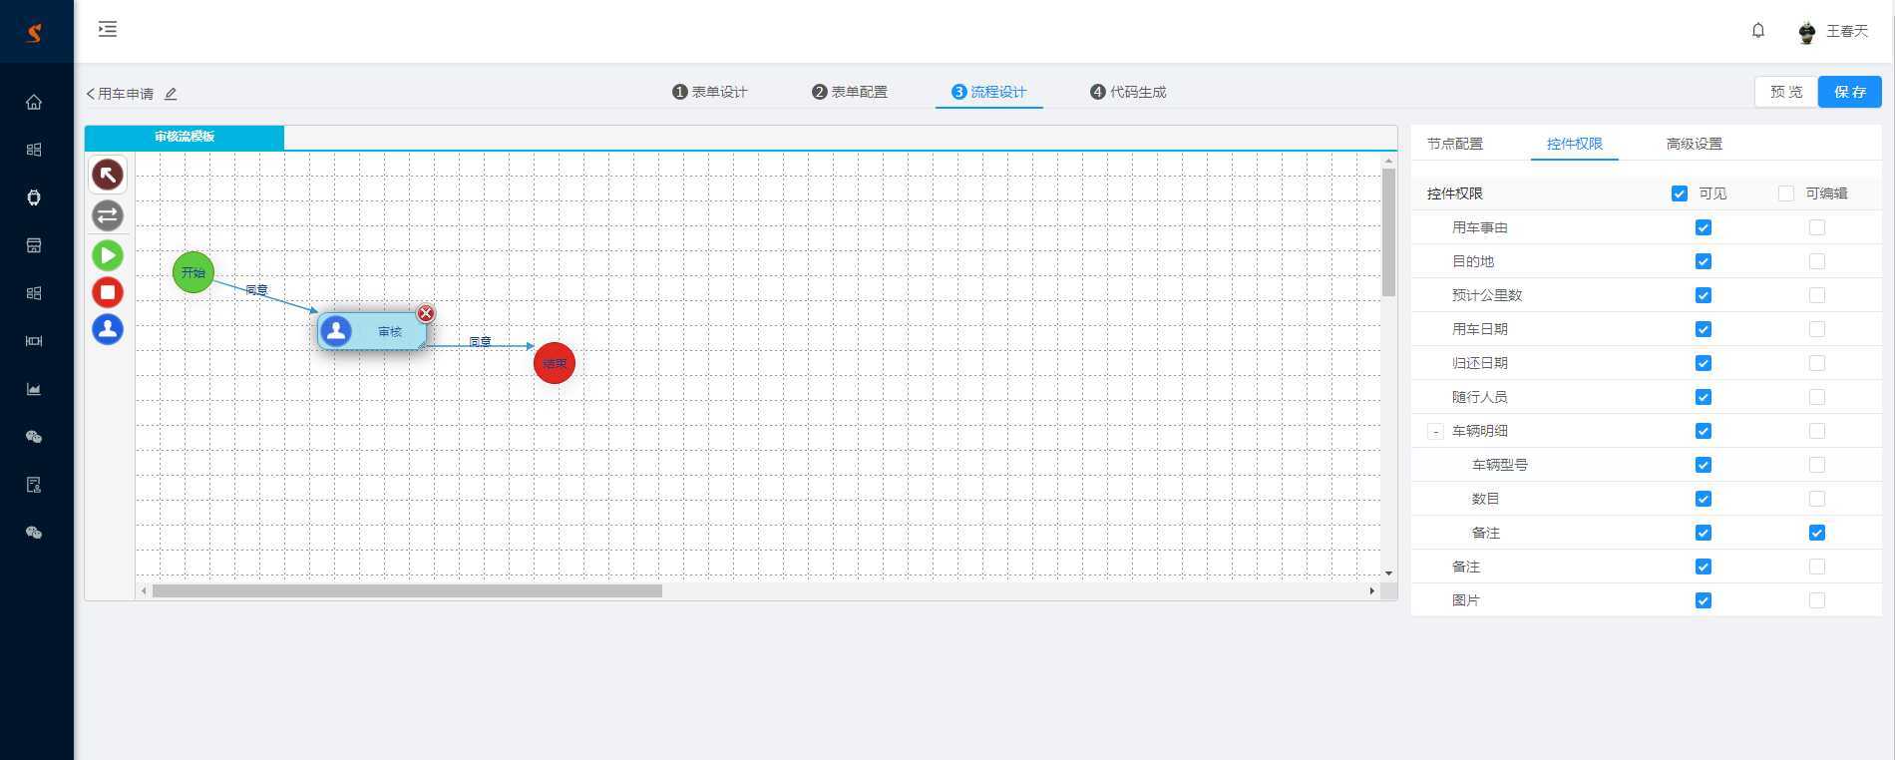
Task: Open the highlighted bug-shaped sidebar icon
Action: point(34,197)
